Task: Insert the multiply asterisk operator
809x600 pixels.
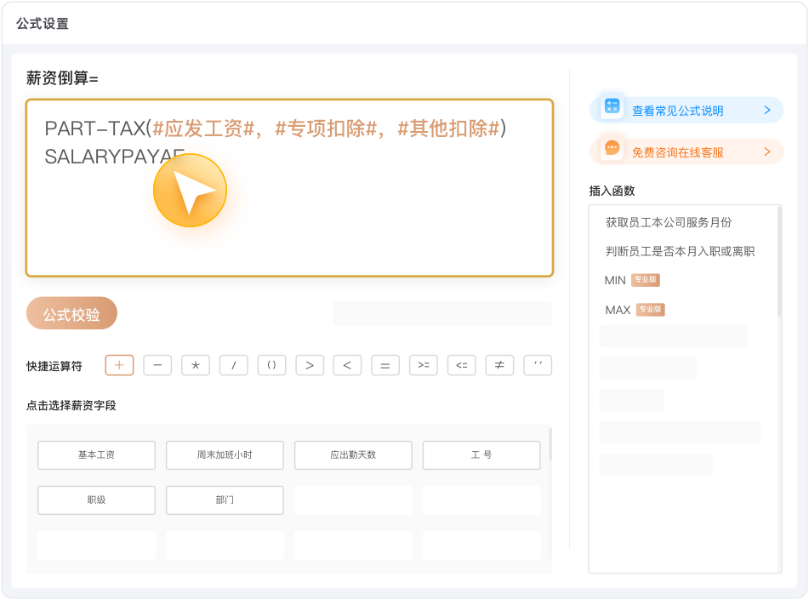Action: 196,365
